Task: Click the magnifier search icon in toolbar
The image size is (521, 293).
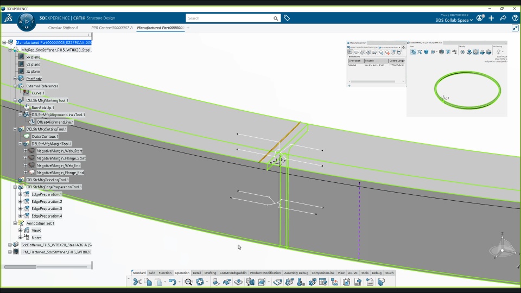Action: tap(188, 282)
